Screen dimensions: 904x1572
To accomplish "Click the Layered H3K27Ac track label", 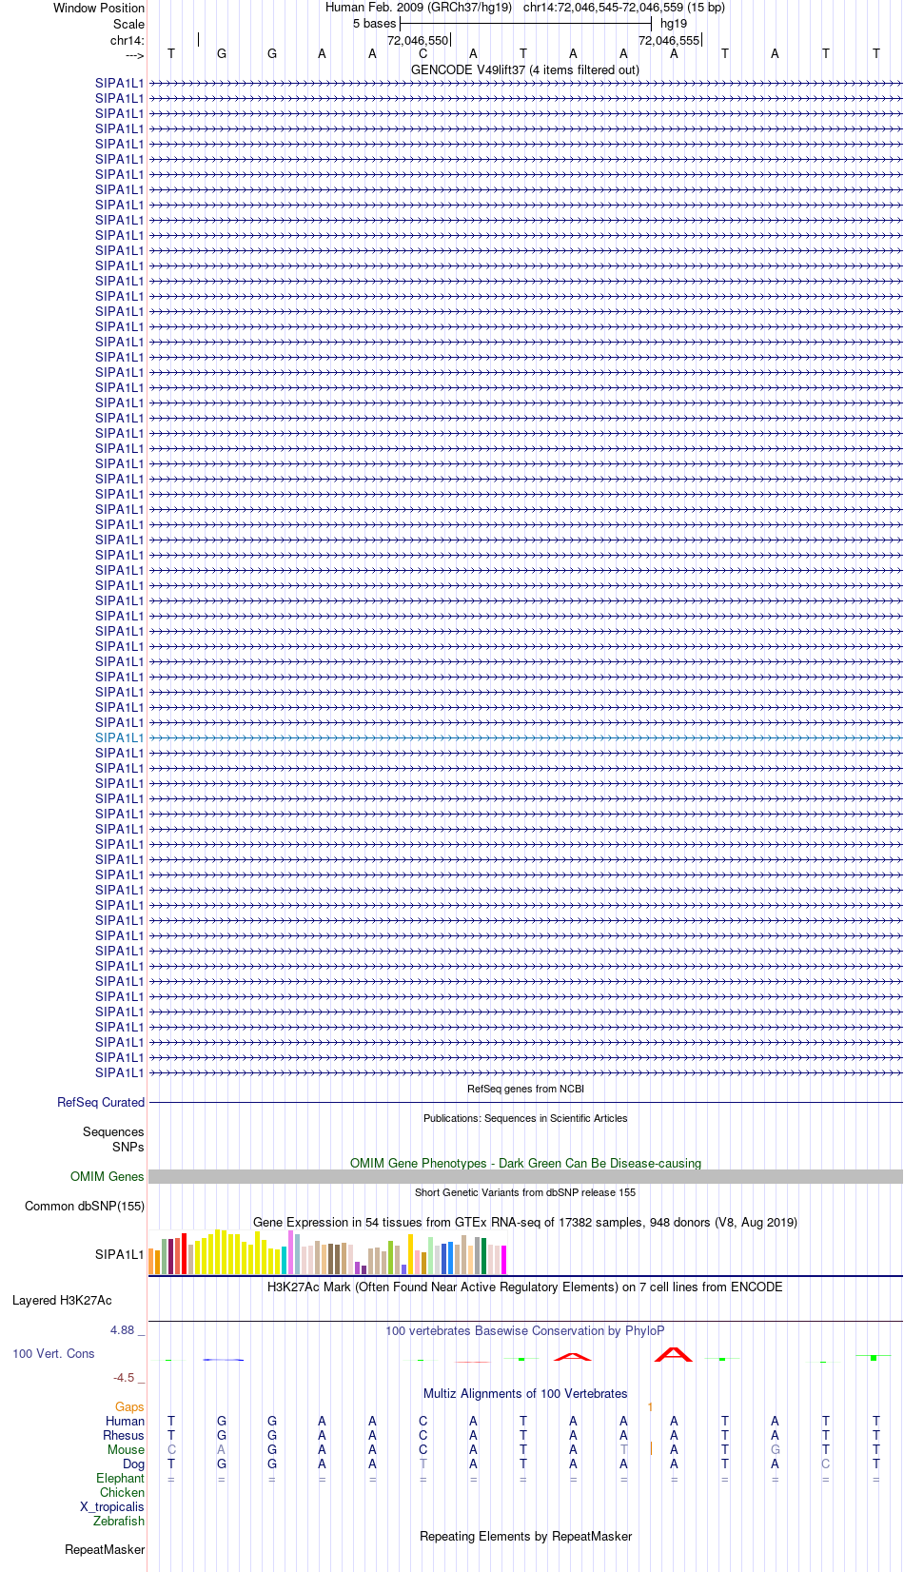I will tap(62, 1300).
